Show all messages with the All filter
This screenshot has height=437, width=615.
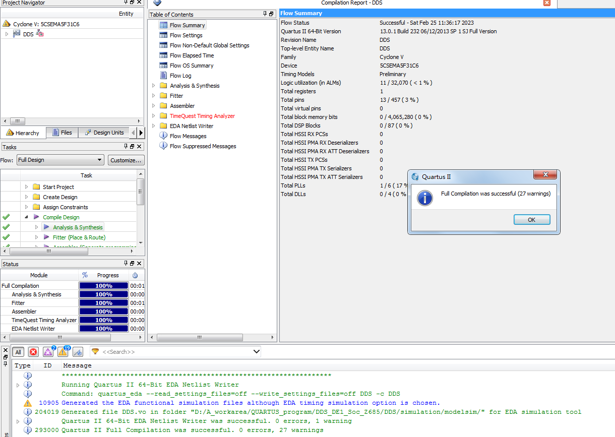coord(18,352)
